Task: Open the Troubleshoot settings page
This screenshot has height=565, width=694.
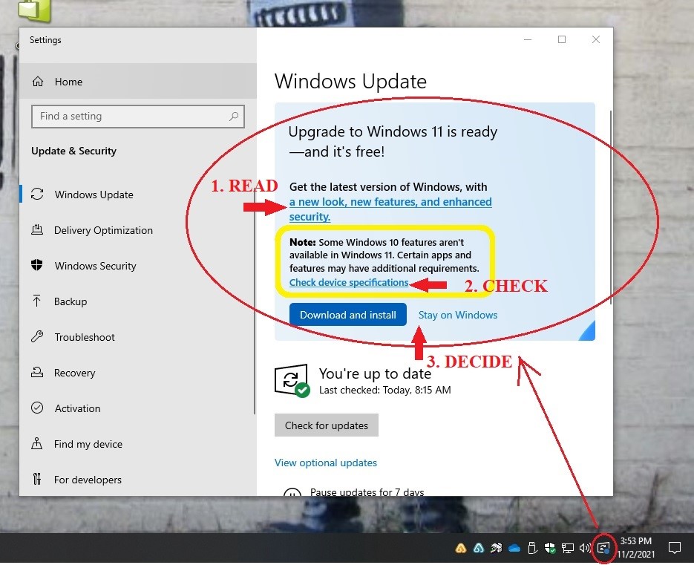Action: click(84, 338)
